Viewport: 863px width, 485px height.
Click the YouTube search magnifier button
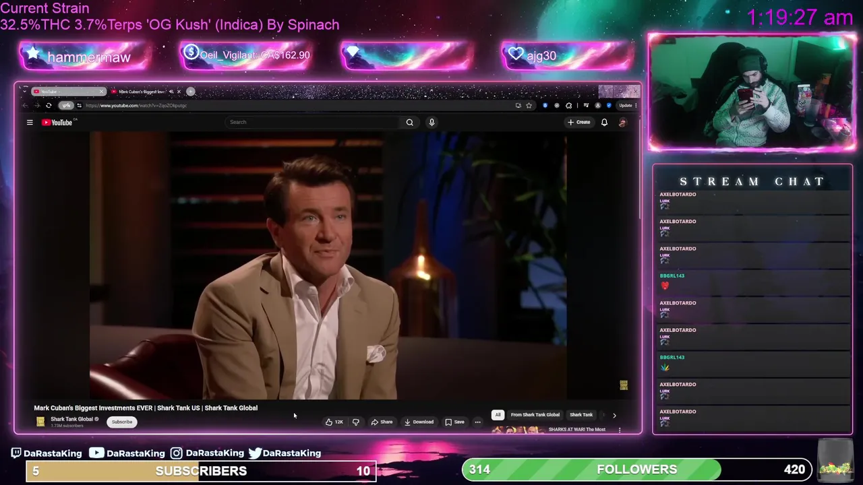pyautogui.click(x=409, y=122)
